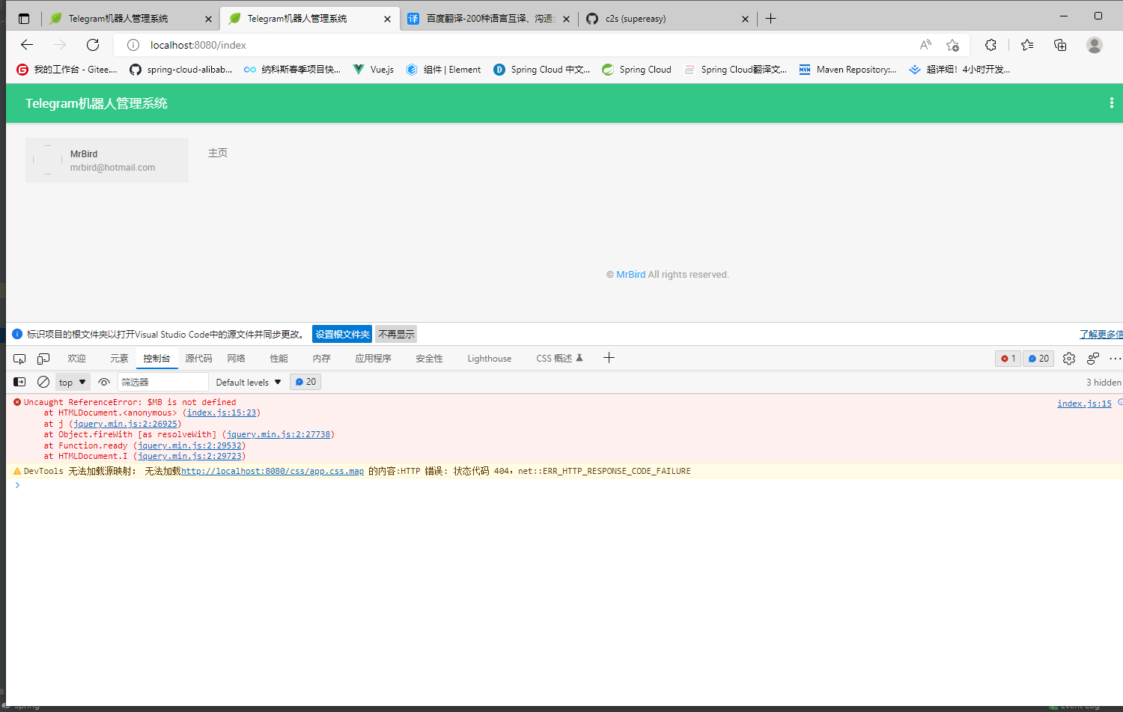The width and height of the screenshot is (1123, 712).
Task: Click the DevTools feedback icon
Action: point(1093,359)
